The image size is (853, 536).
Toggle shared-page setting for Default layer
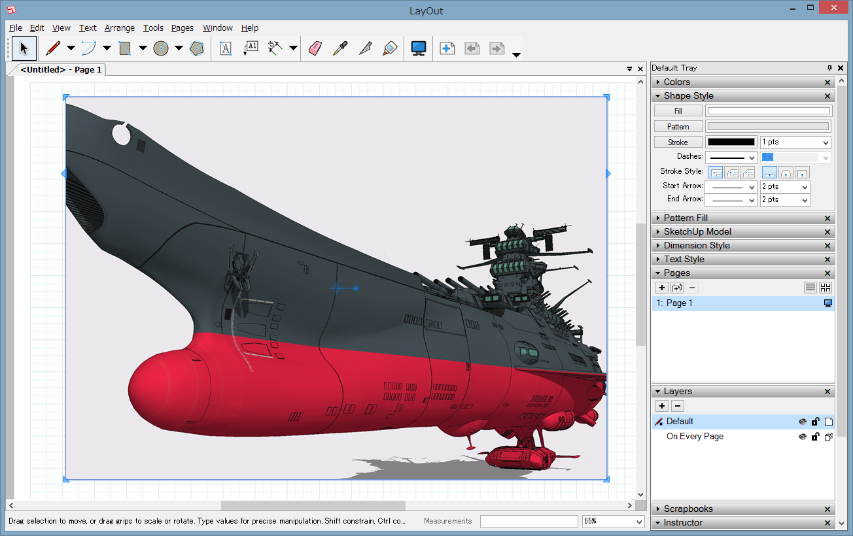click(829, 422)
